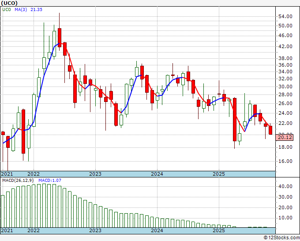Click the large red candle at 2022 peak
This screenshot has width=300, height=241.
[59, 34]
